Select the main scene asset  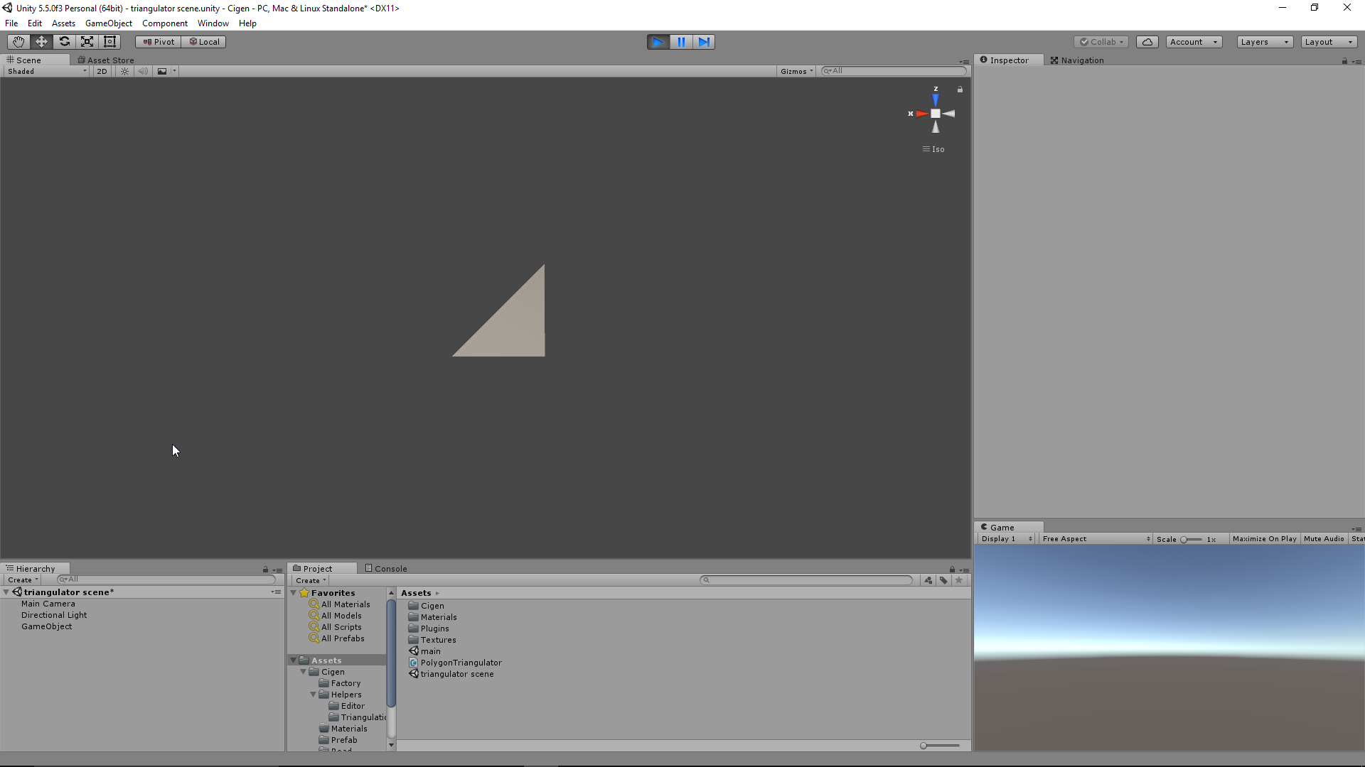click(x=425, y=651)
